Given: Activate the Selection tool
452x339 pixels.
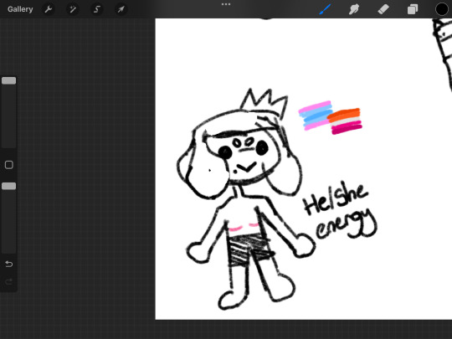Looking at the screenshot, I should 97,9.
